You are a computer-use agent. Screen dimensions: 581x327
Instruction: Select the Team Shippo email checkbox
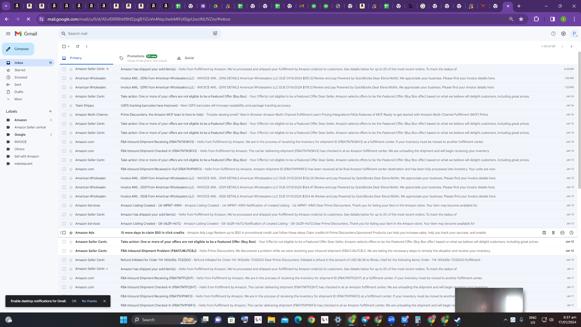click(64, 105)
